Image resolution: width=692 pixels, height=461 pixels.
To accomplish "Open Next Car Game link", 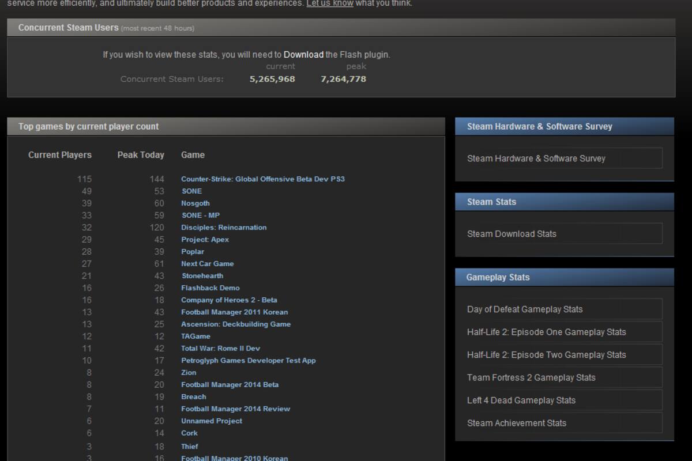I will tap(208, 264).
